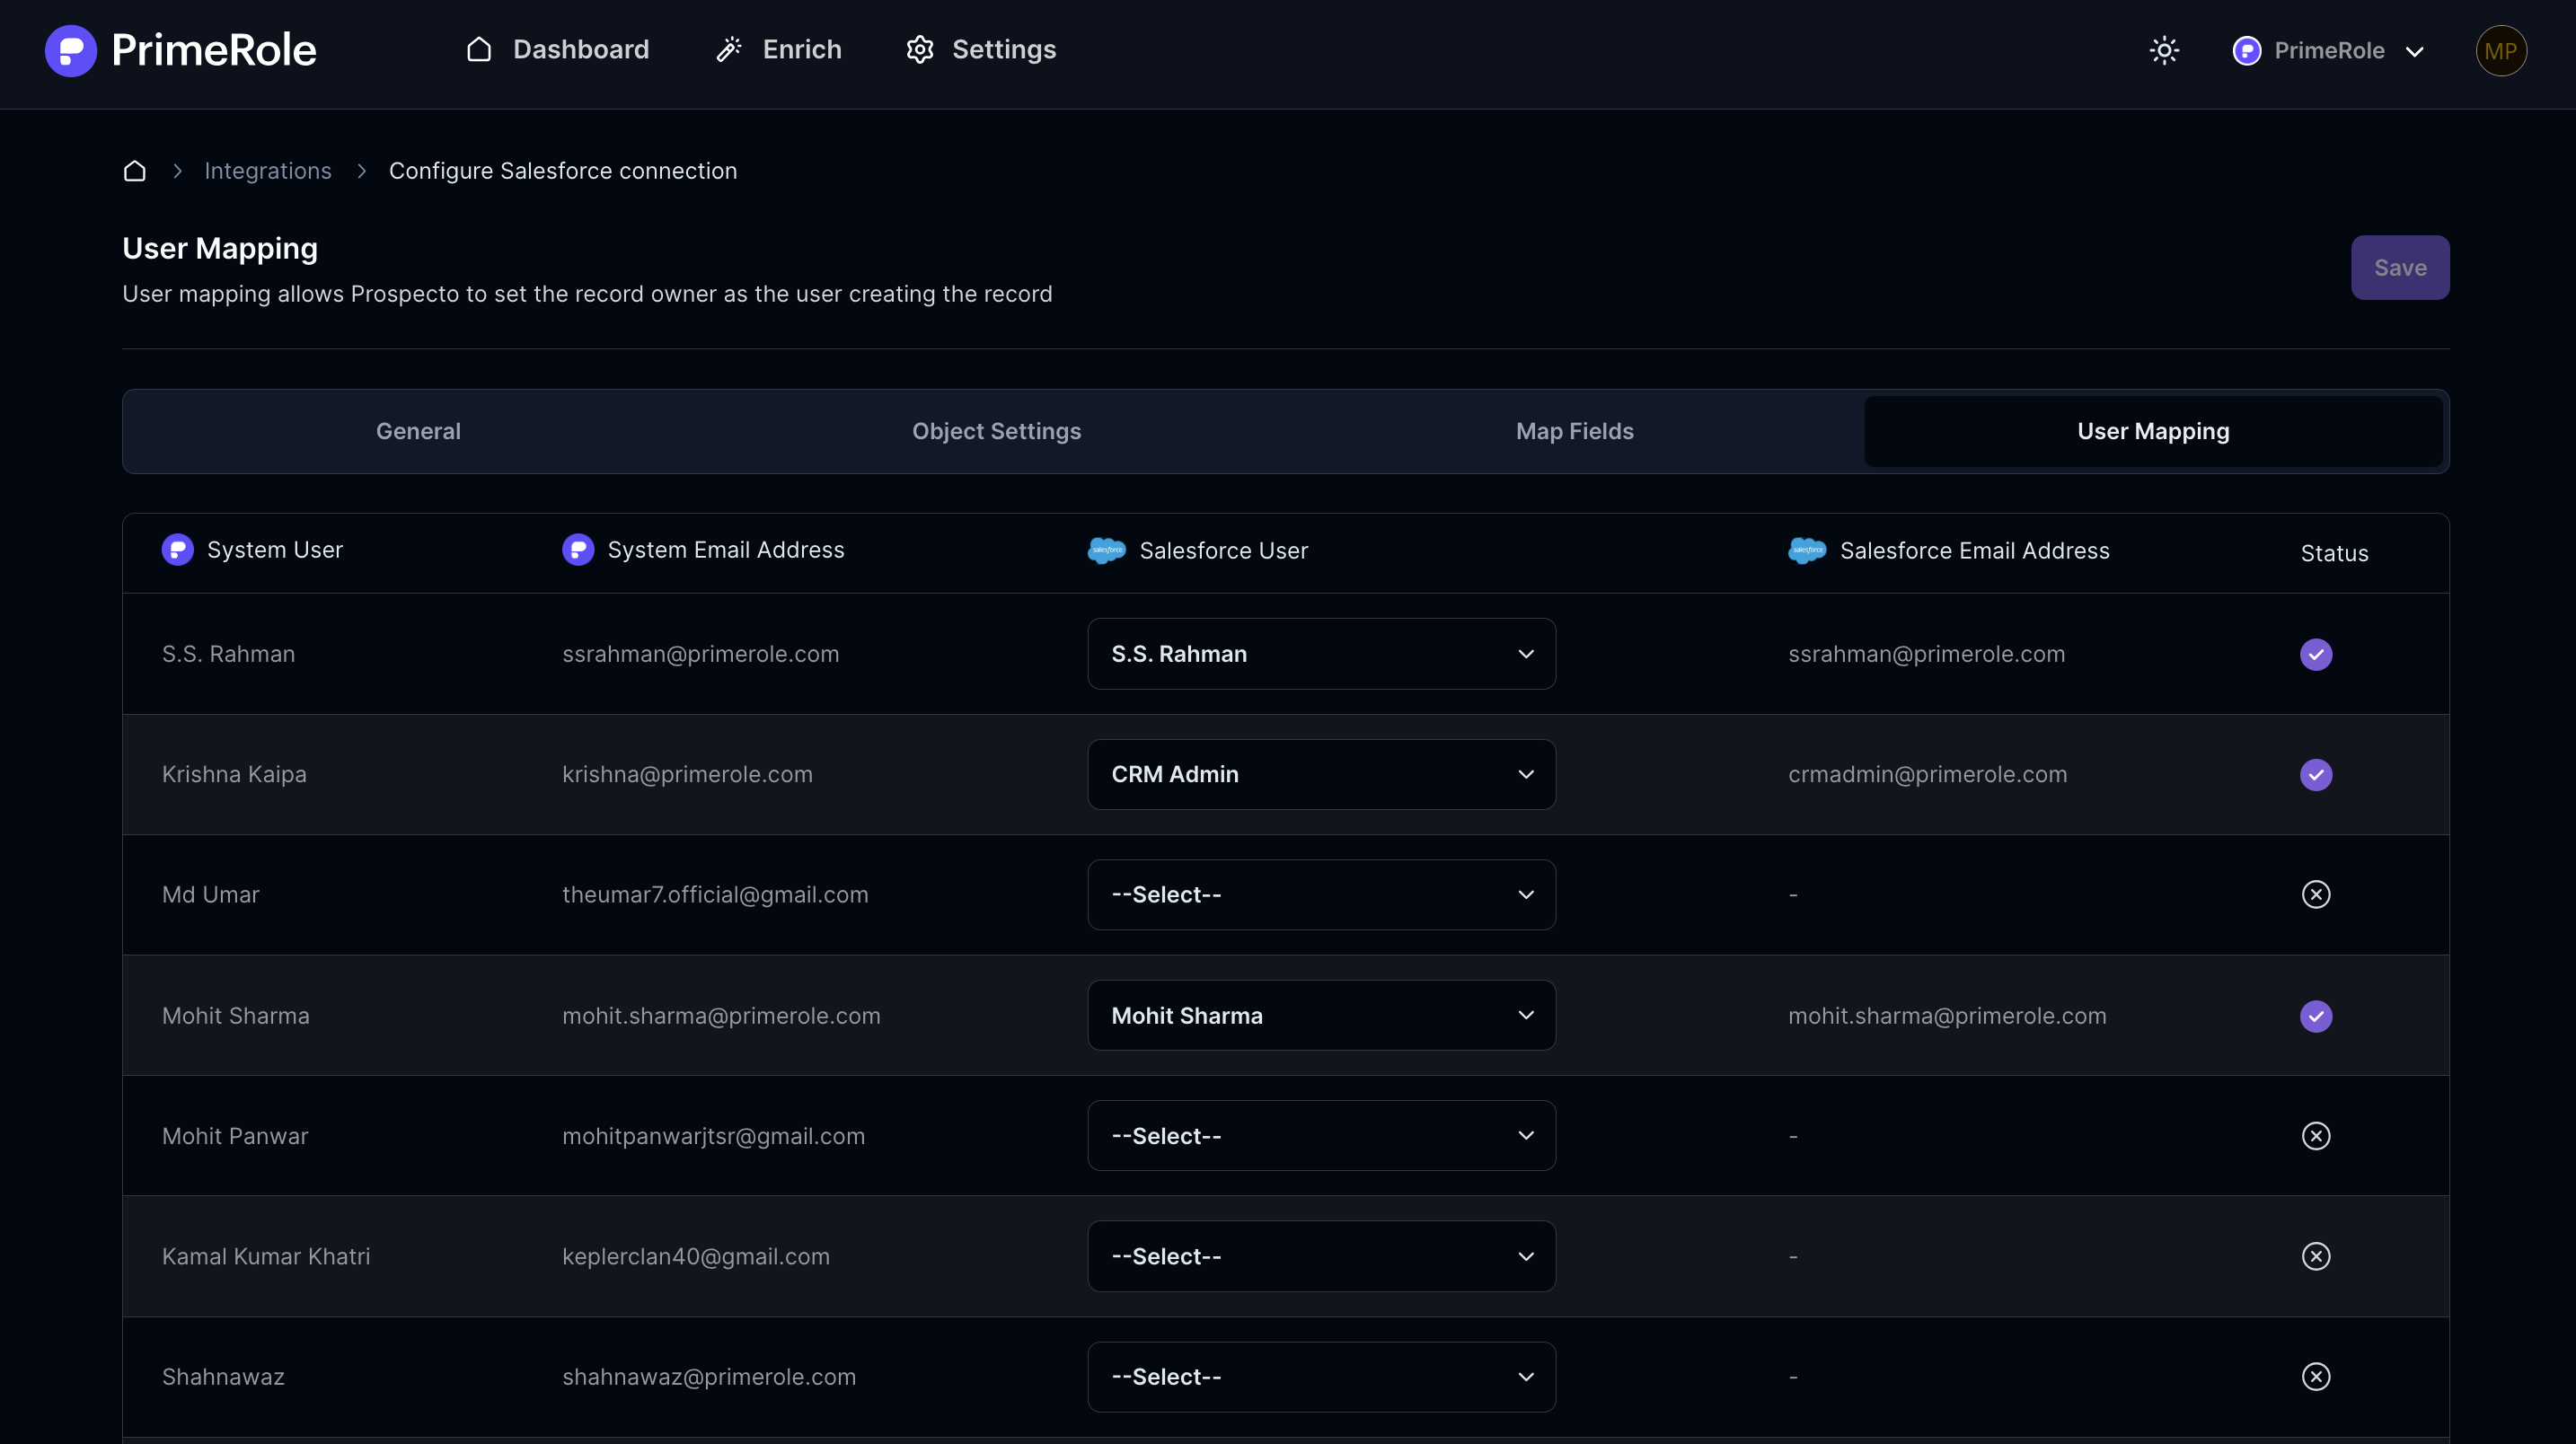Image resolution: width=2576 pixels, height=1444 pixels.
Task: Open the Dashboard menu item
Action: tap(558, 50)
